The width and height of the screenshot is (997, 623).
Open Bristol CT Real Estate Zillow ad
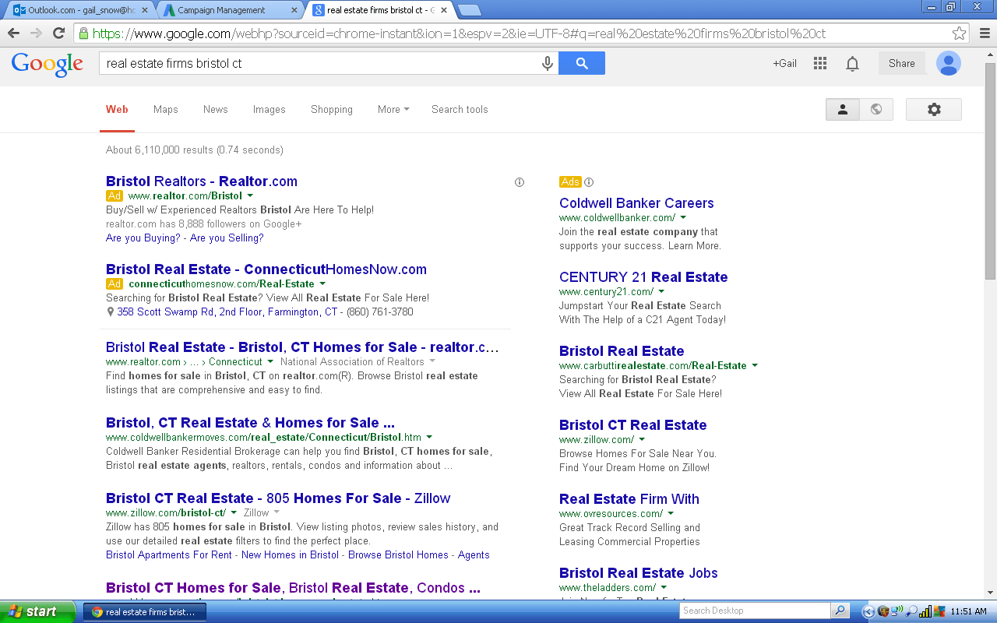pyautogui.click(x=633, y=425)
